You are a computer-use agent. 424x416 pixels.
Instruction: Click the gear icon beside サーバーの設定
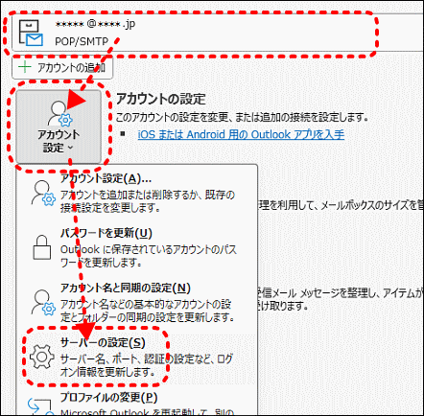coord(42,357)
